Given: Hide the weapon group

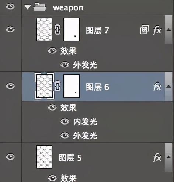Looking at the screenshot, I should click(x=10, y=6).
